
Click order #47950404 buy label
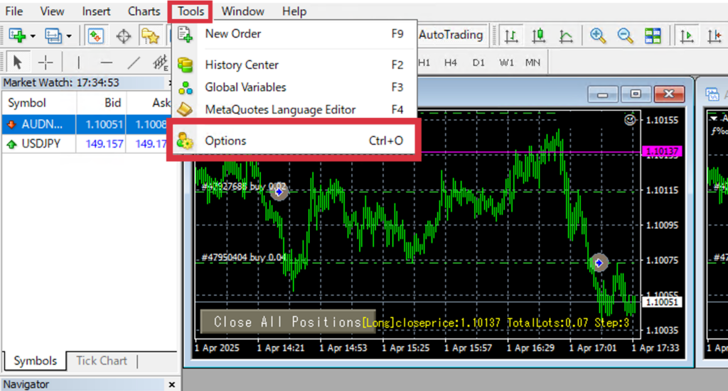[x=243, y=257]
